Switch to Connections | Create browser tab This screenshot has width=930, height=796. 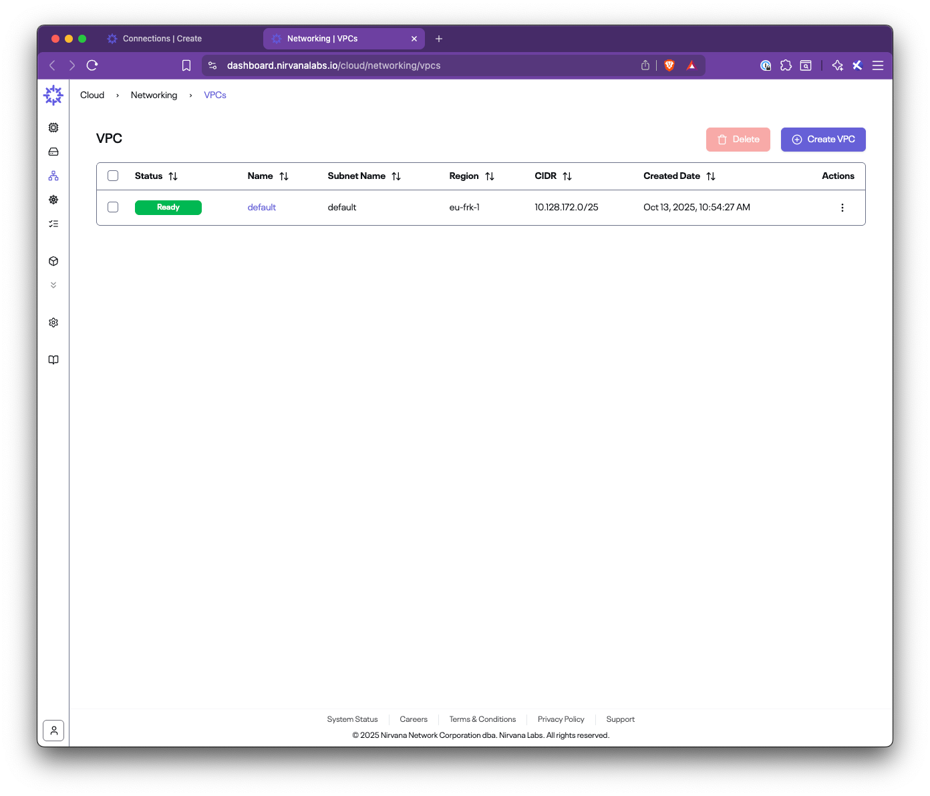coord(162,39)
